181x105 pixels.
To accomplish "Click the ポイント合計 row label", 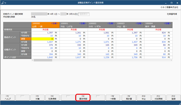I will 17,57.
